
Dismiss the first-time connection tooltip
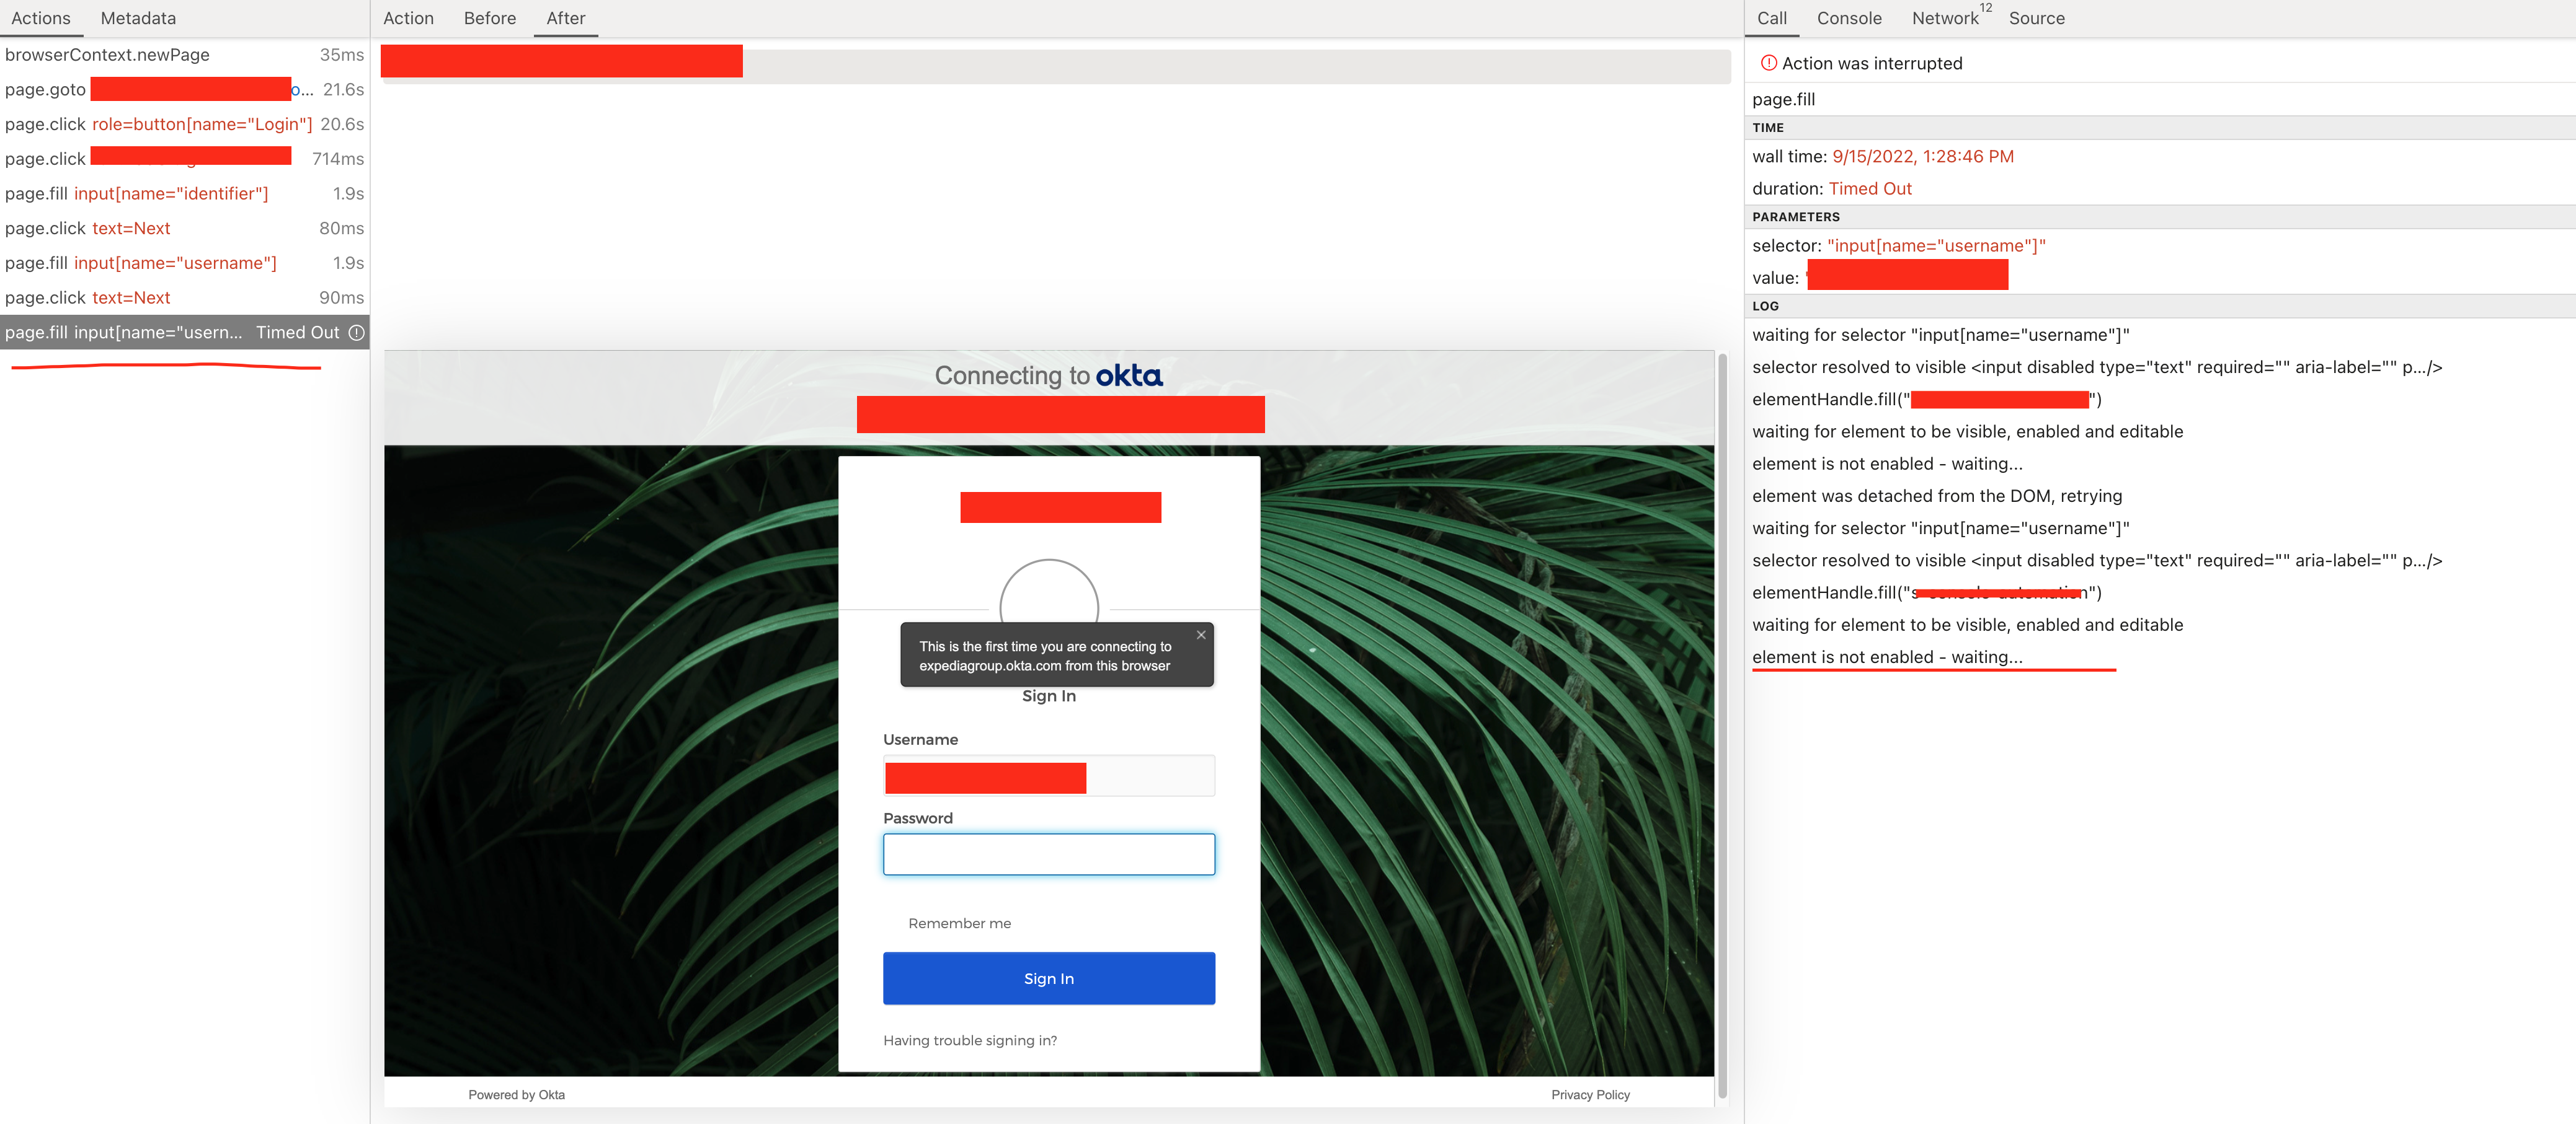[x=1201, y=634]
